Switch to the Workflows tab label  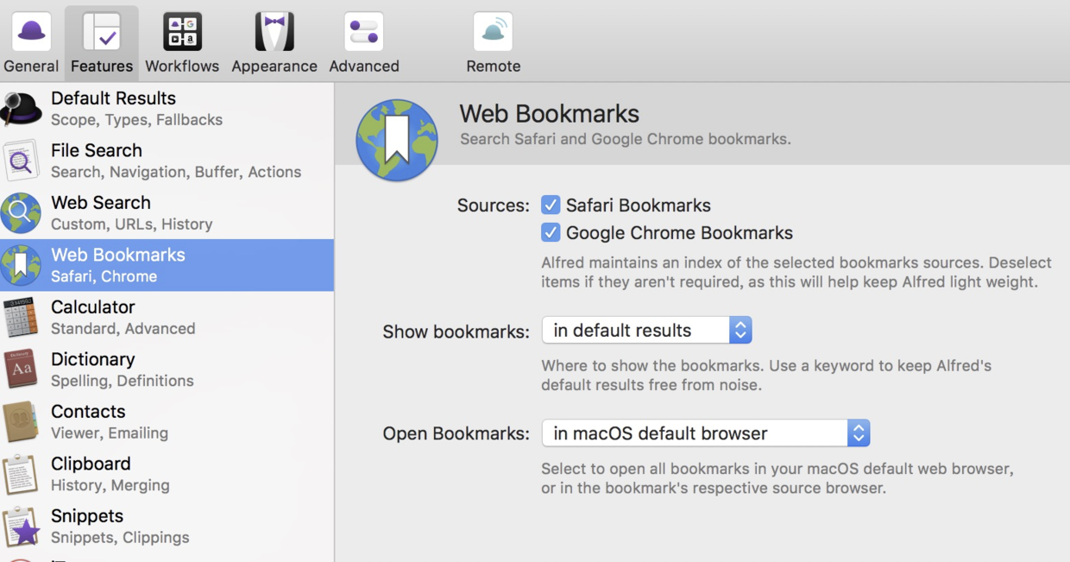(x=182, y=66)
